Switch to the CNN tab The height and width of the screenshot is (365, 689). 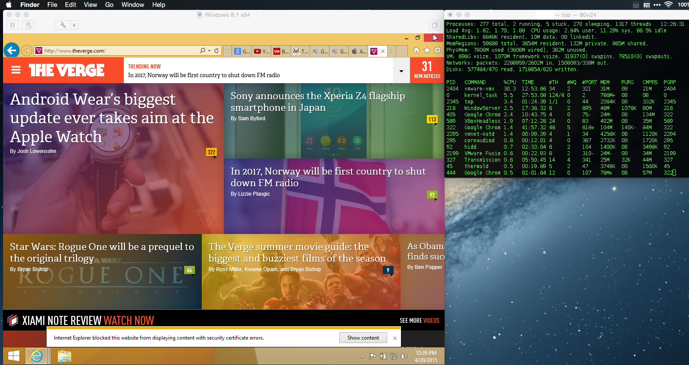pyautogui.click(x=281, y=51)
